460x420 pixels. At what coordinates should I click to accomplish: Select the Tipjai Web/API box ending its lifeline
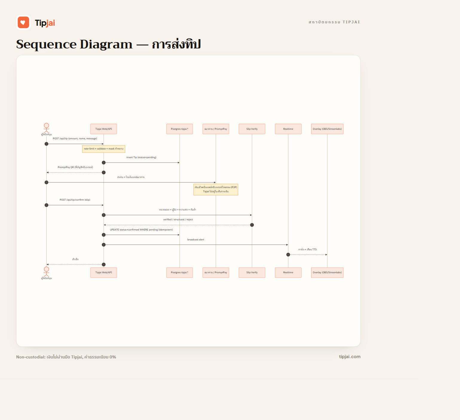pyautogui.click(x=104, y=273)
